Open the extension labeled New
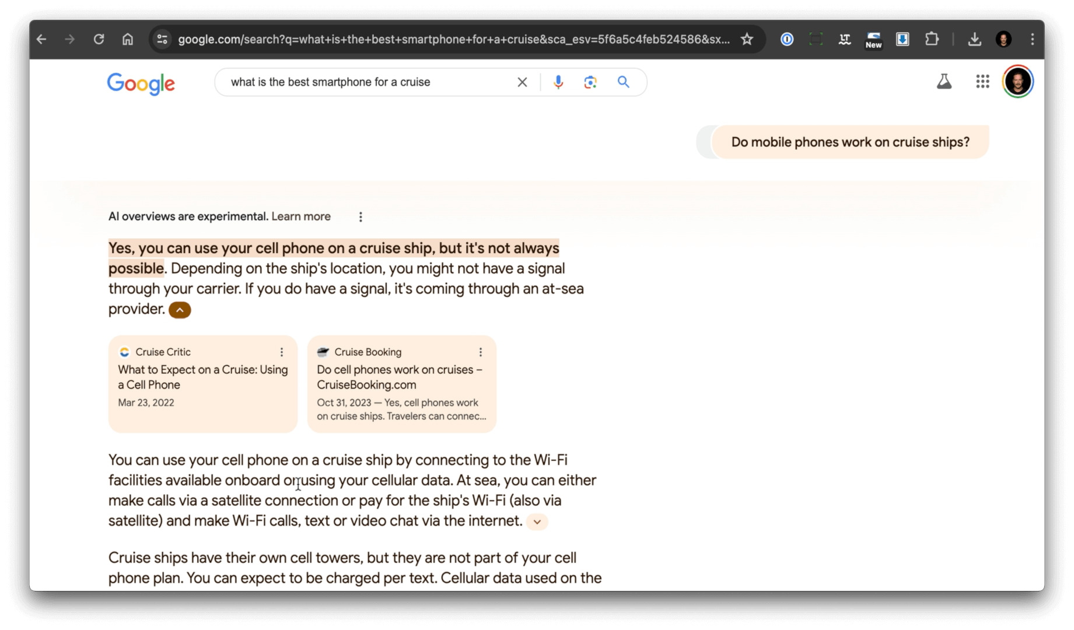This screenshot has height=630, width=1074. tap(873, 40)
